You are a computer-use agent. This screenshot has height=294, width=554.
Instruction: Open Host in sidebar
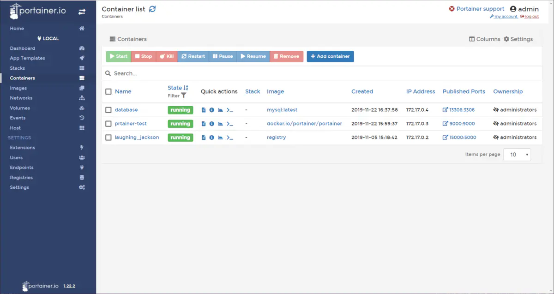[x=48, y=128]
